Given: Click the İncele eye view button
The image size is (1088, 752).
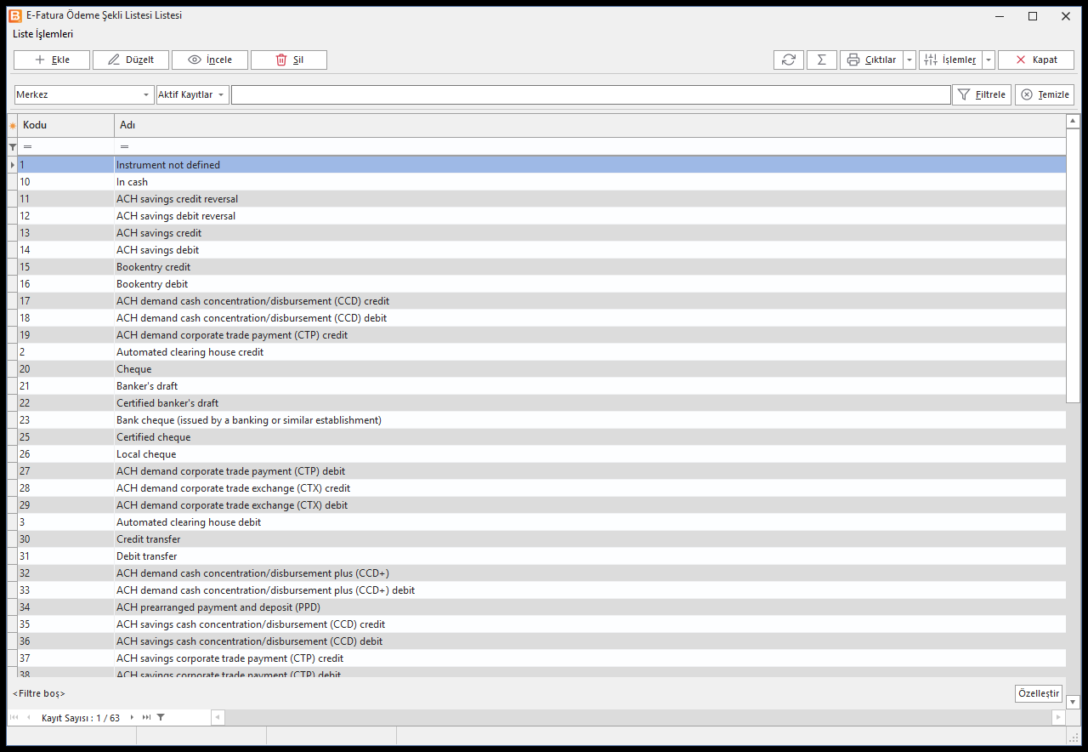Looking at the screenshot, I should [x=210, y=60].
